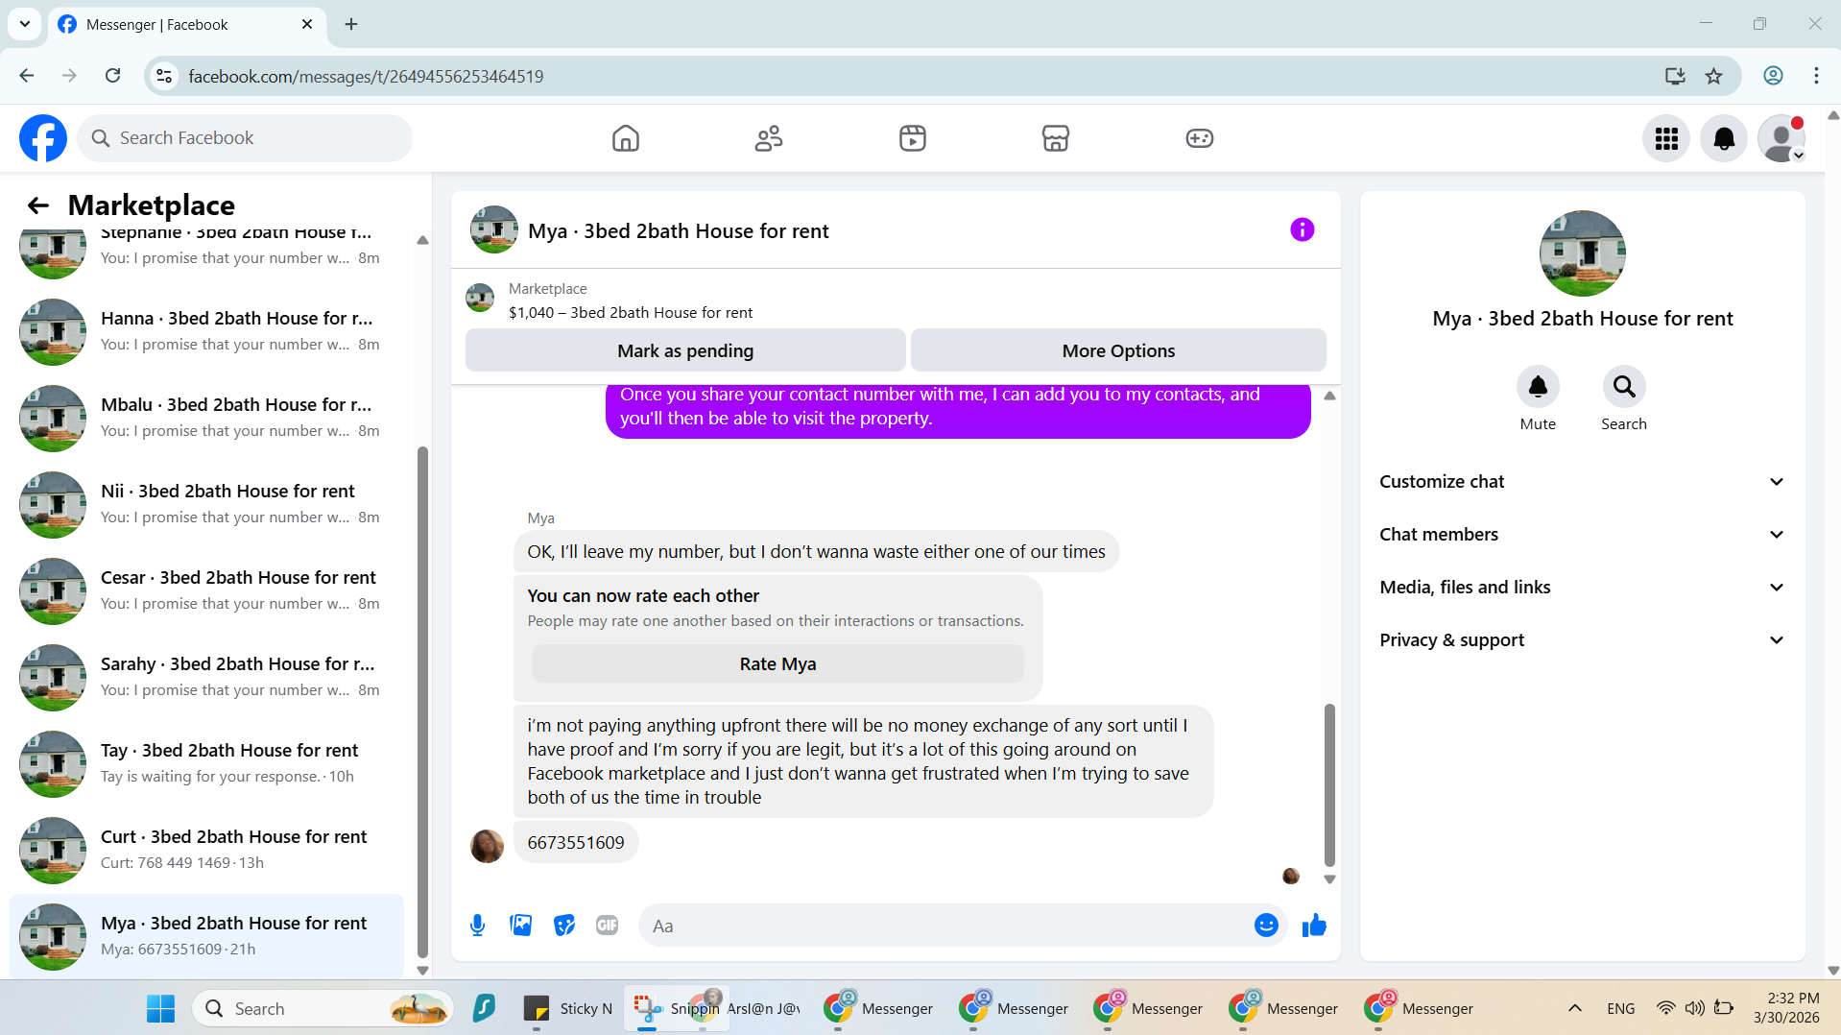Screen dimensions: 1841x1035
Task: Record a voice clip with microphone icon
Action: pyautogui.click(x=477, y=926)
